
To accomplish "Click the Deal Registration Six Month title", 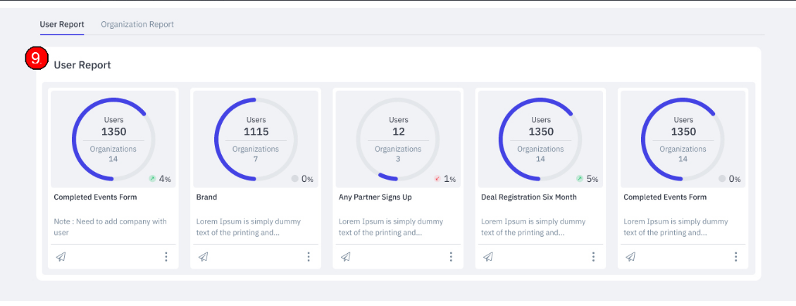I will click(529, 197).
